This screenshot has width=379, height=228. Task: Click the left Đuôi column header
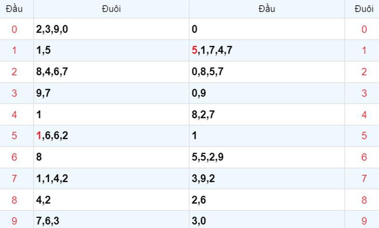pyautogui.click(x=111, y=9)
